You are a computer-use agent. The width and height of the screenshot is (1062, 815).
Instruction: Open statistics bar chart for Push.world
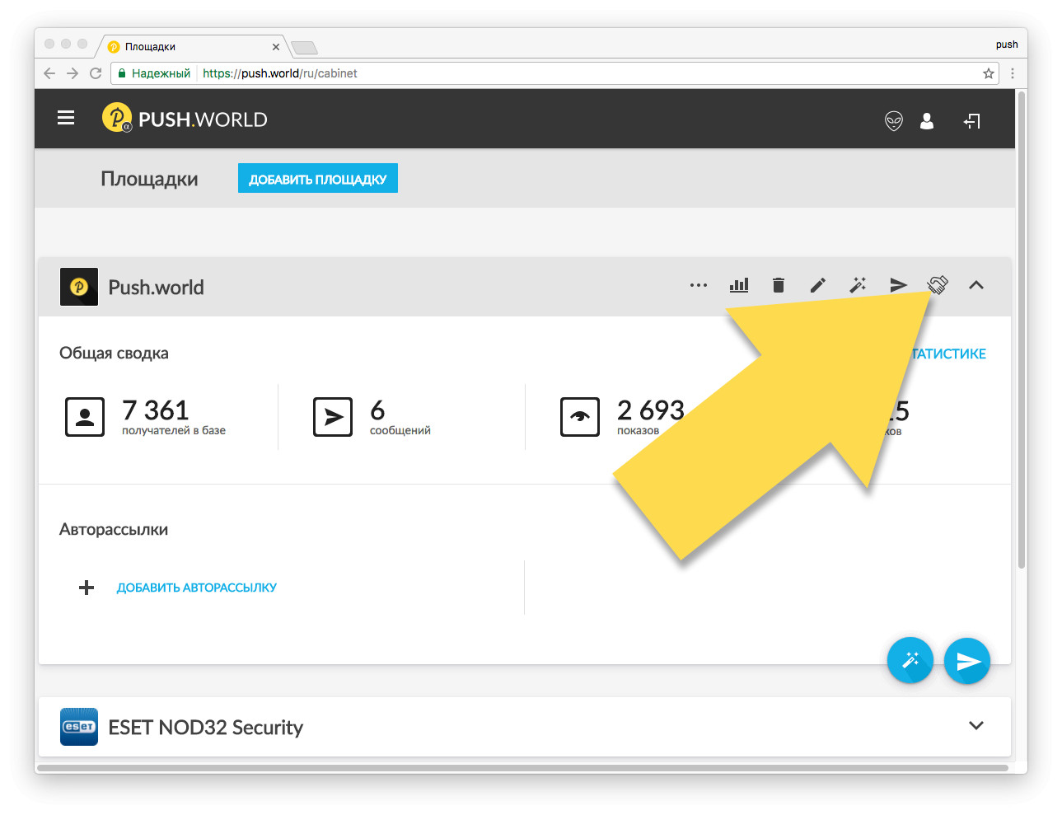[x=739, y=285]
